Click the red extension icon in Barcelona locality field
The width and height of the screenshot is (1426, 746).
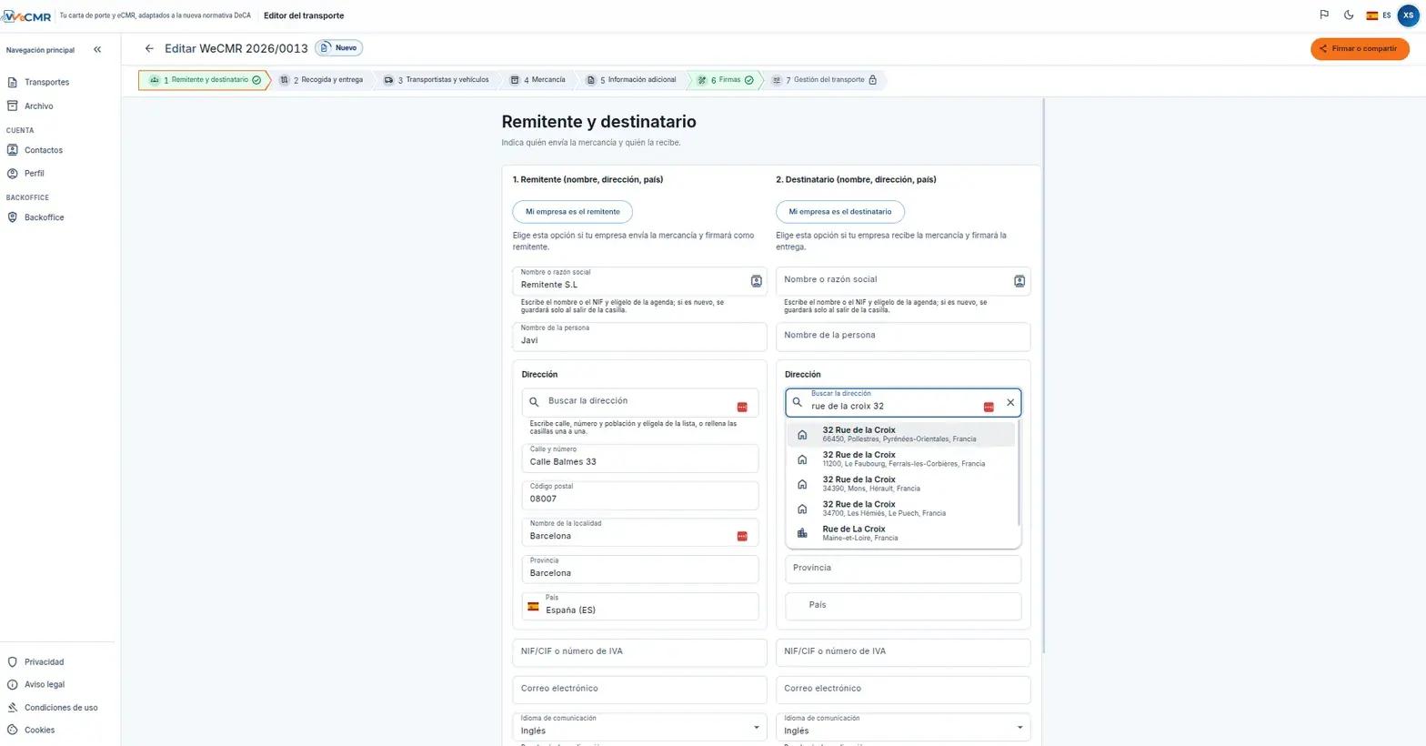(742, 537)
